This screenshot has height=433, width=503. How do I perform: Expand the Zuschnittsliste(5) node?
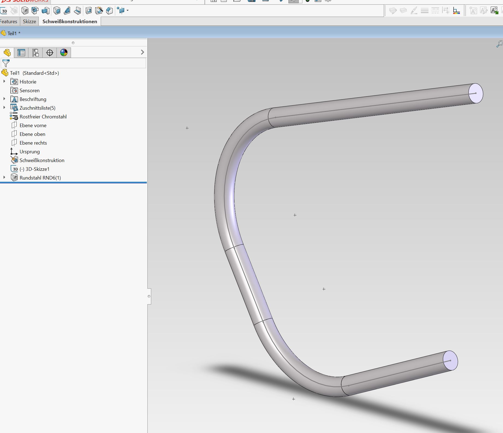[x=4, y=108]
